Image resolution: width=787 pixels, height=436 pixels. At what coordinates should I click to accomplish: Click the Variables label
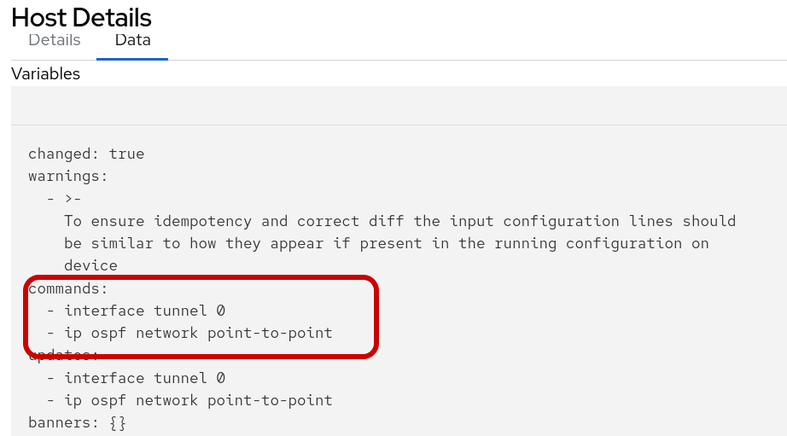[45, 73]
